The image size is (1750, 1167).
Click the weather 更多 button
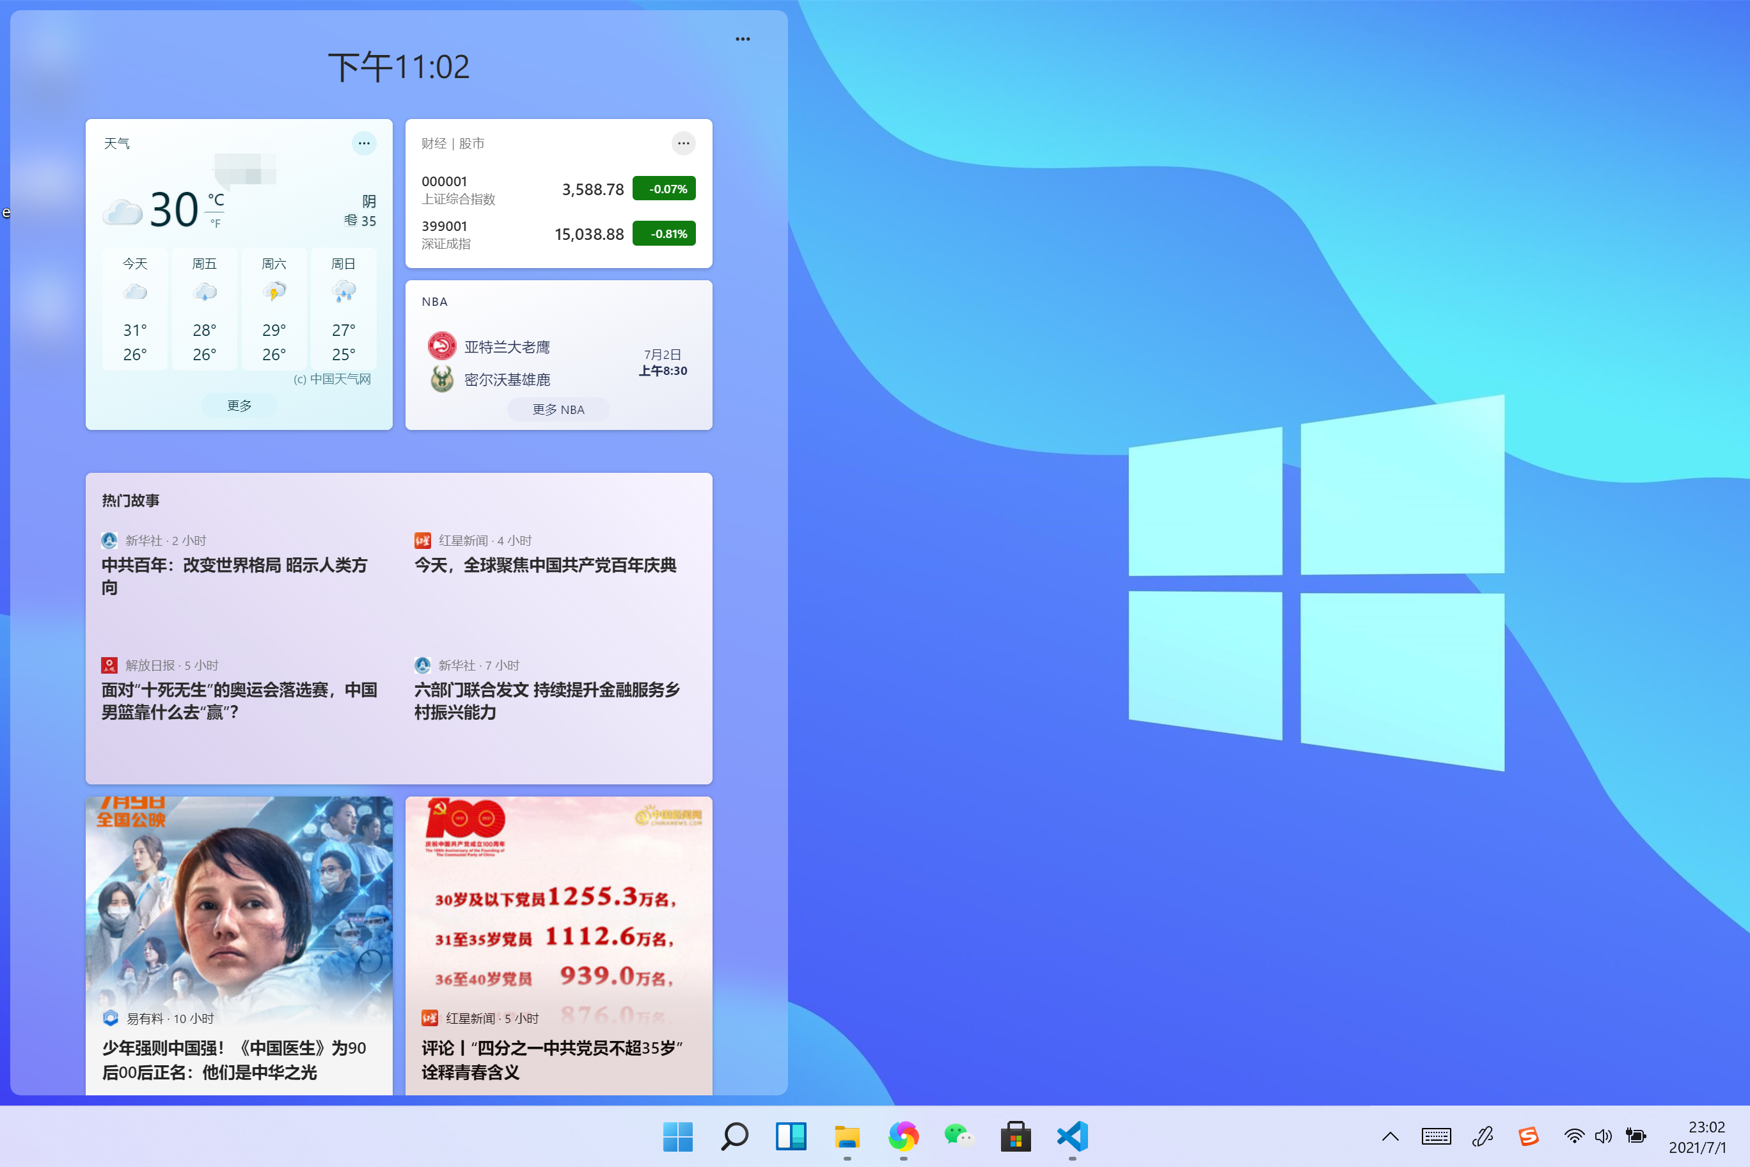coord(239,405)
